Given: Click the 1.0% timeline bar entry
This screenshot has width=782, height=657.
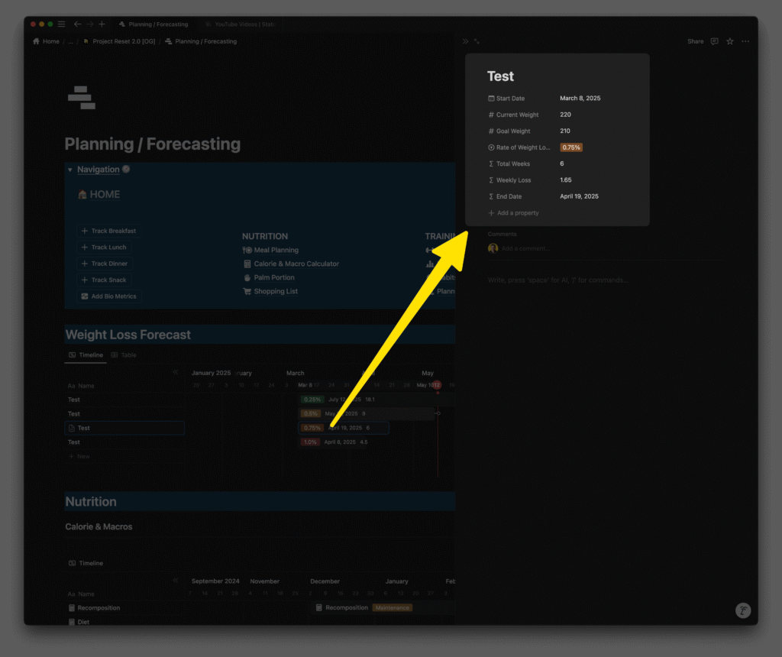Looking at the screenshot, I should (x=310, y=442).
